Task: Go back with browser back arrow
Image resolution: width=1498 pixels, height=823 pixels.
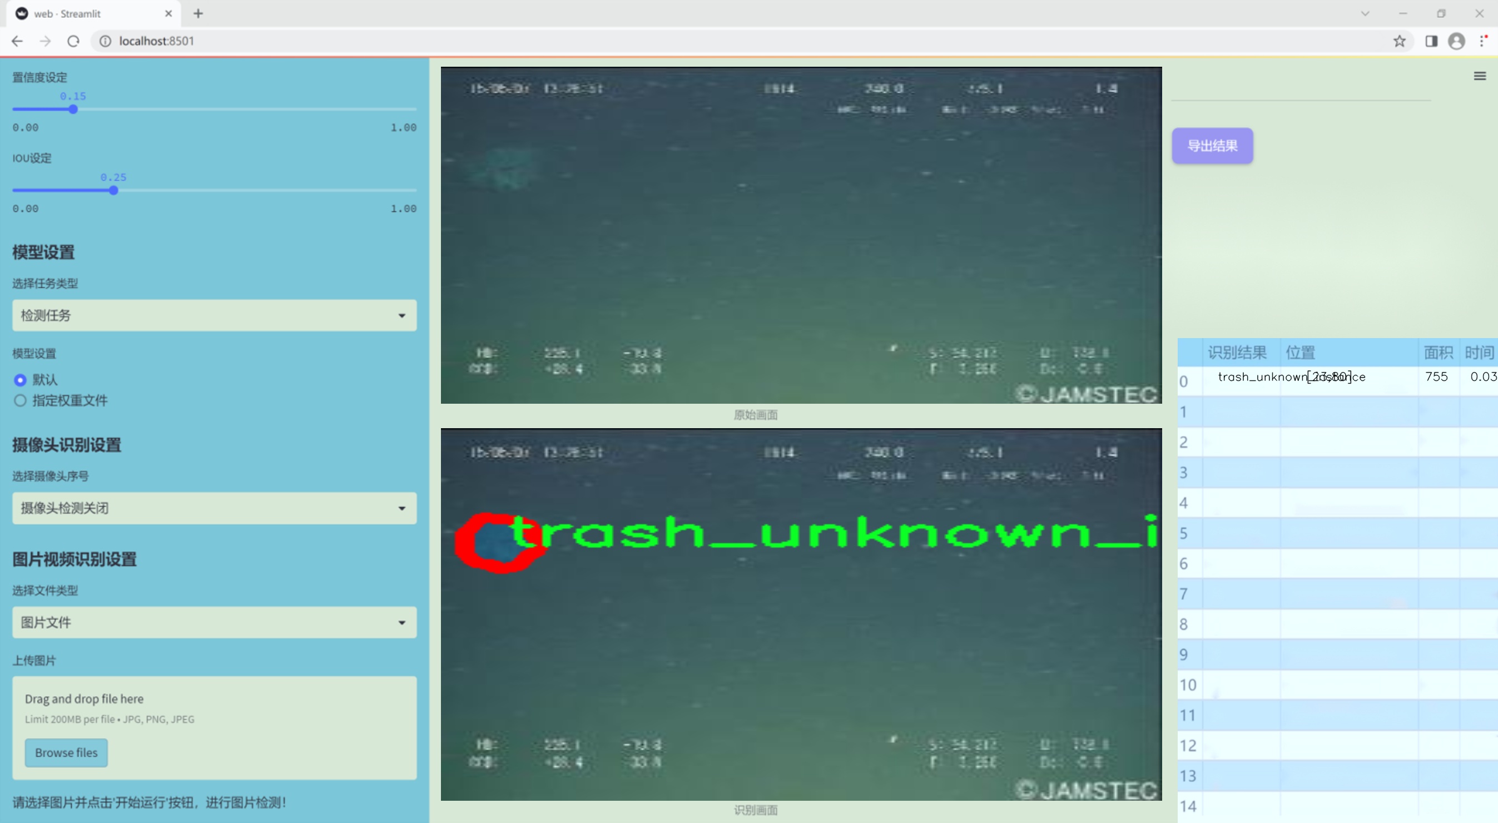Action: click(x=17, y=41)
